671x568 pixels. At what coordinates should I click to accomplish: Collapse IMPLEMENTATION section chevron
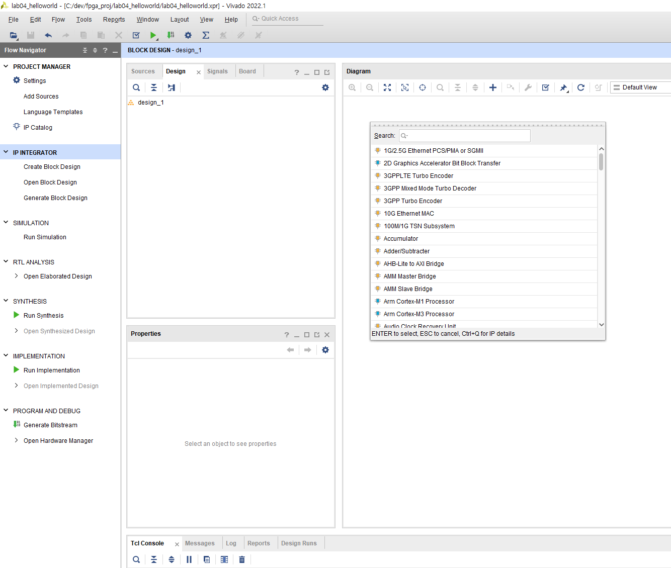(6, 355)
